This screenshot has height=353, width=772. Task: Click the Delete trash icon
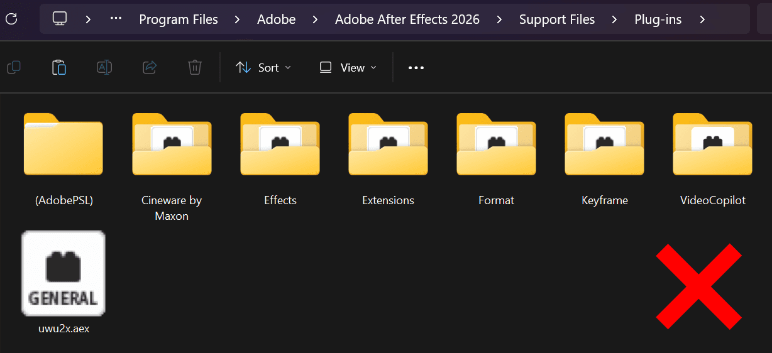pyautogui.click(x=195, y=67)
